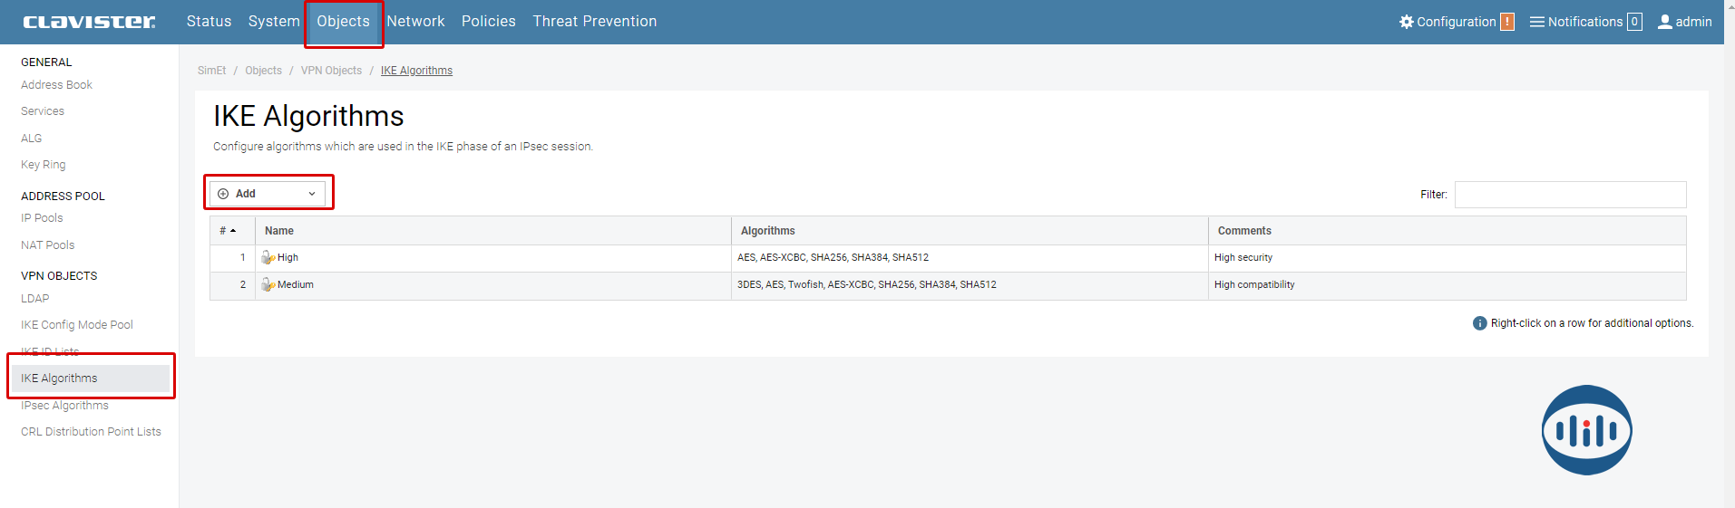Viewport: 1735px width, 508px height.
Task: Click the orange configuration warning badge
Action: click(1506, 22)
